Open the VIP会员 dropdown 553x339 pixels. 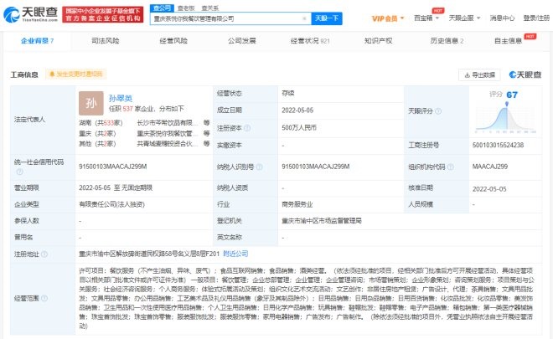385,18
